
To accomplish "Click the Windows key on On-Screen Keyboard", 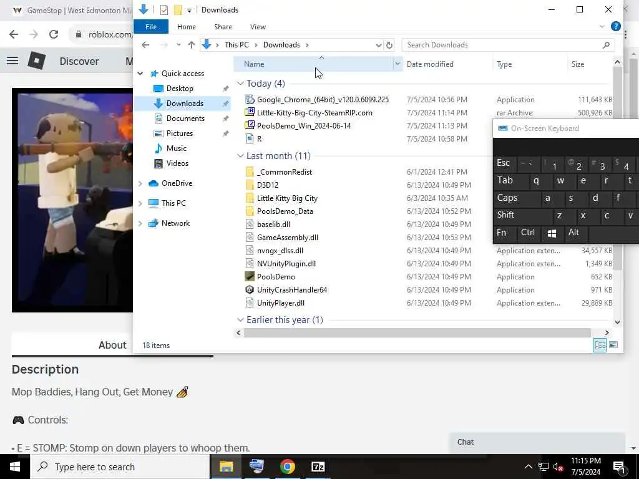I will [x=552, y=233].
